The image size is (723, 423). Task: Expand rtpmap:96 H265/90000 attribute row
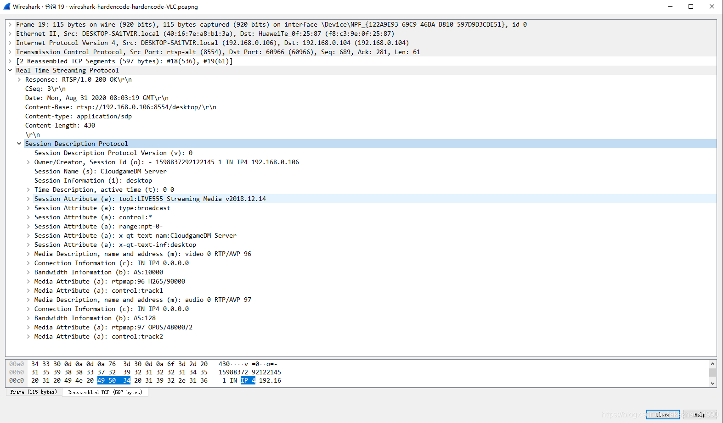[x=28, y=281]
